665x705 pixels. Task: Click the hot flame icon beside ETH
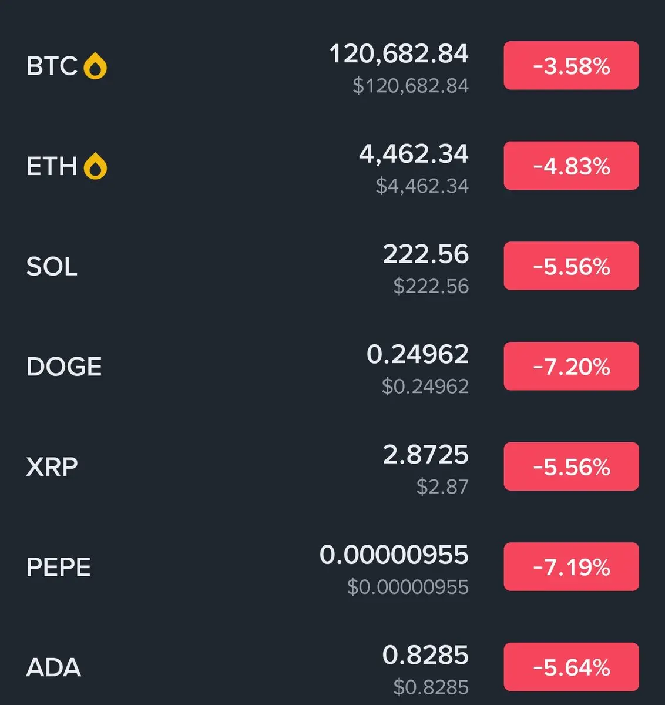point(95,166)
